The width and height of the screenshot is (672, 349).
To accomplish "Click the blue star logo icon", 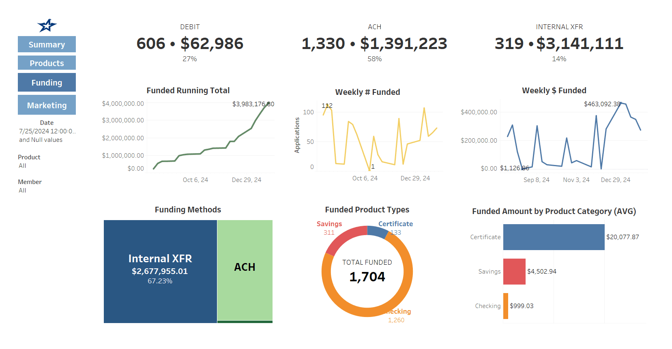I will pyautogui.click(x=47, y=25).
